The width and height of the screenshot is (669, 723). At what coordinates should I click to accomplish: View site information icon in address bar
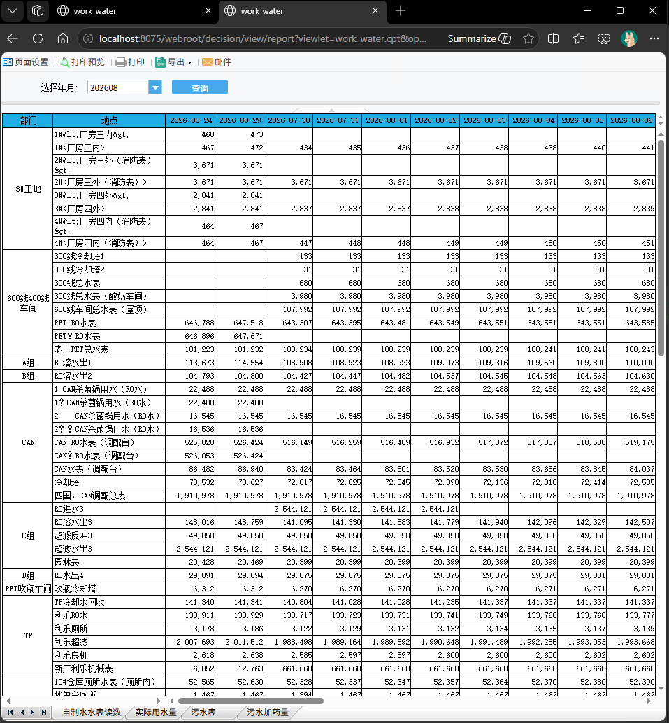click(x=87, y=38)
